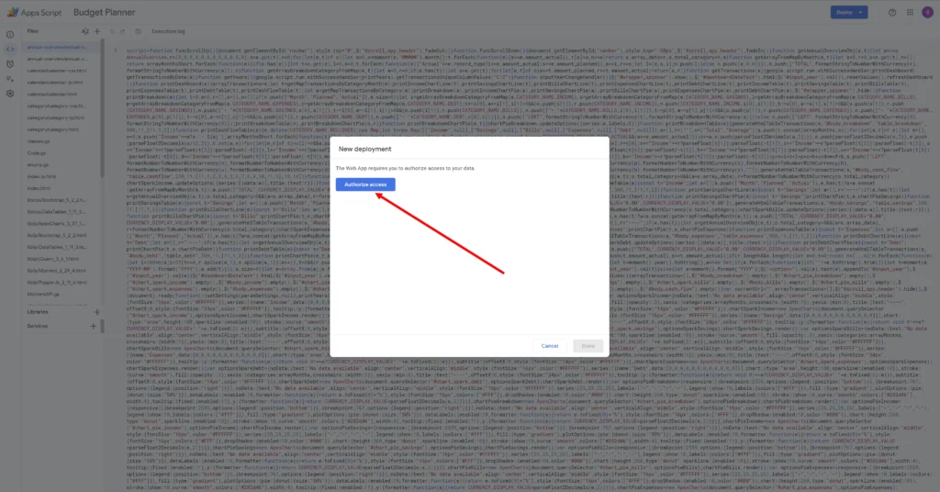Open the Code.gs file
This screenshot has height=492, width=940.
tap(37, 152)
